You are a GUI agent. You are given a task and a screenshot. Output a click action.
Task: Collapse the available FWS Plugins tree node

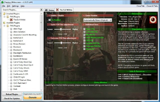(x=4, y=26)
